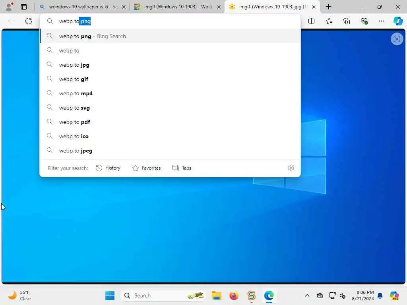Open a new tab with plus button
The image size is (407, 305).
pos(328,7)
